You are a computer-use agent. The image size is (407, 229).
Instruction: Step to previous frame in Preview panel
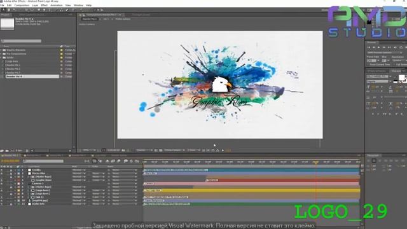click(374, 48)
